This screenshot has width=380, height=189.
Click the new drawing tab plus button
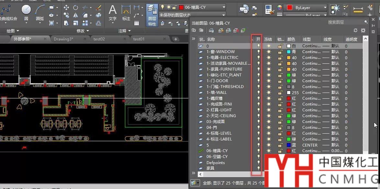coord(176,39)
